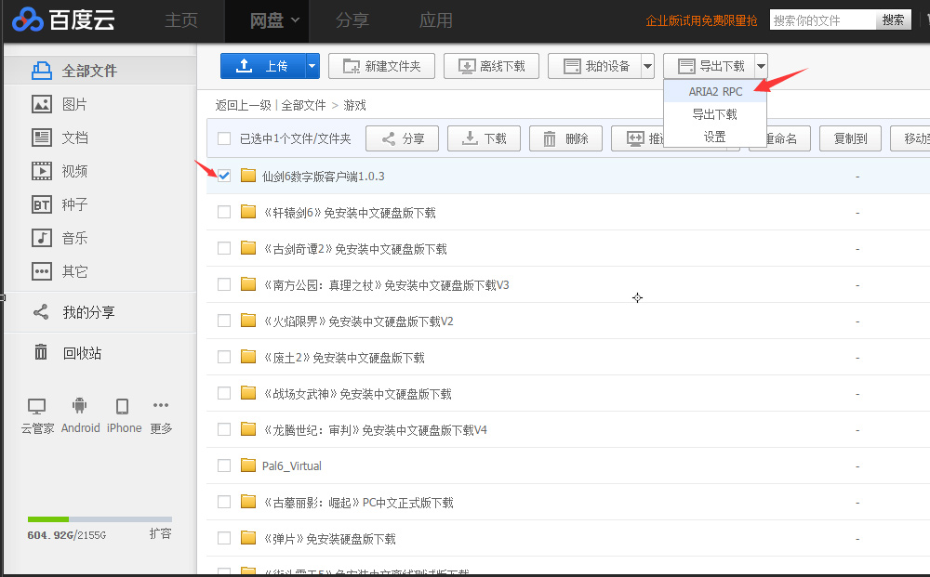Click the Baidu Cloud logo
This screenshot has width=930, height=577.
coord(65,20)
